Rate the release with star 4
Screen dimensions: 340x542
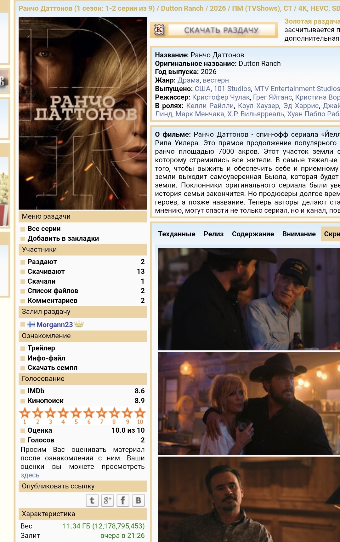coord(63,416)
